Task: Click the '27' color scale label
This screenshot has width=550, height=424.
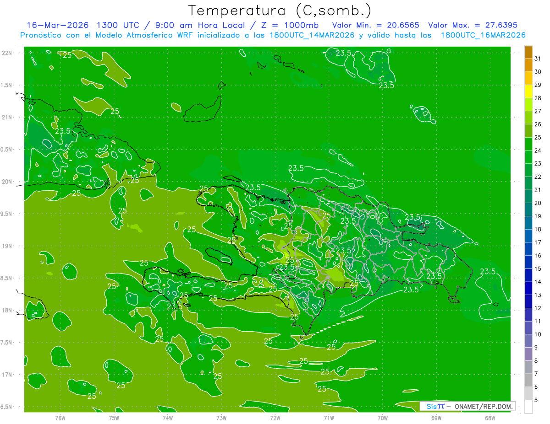Action: 538,111
